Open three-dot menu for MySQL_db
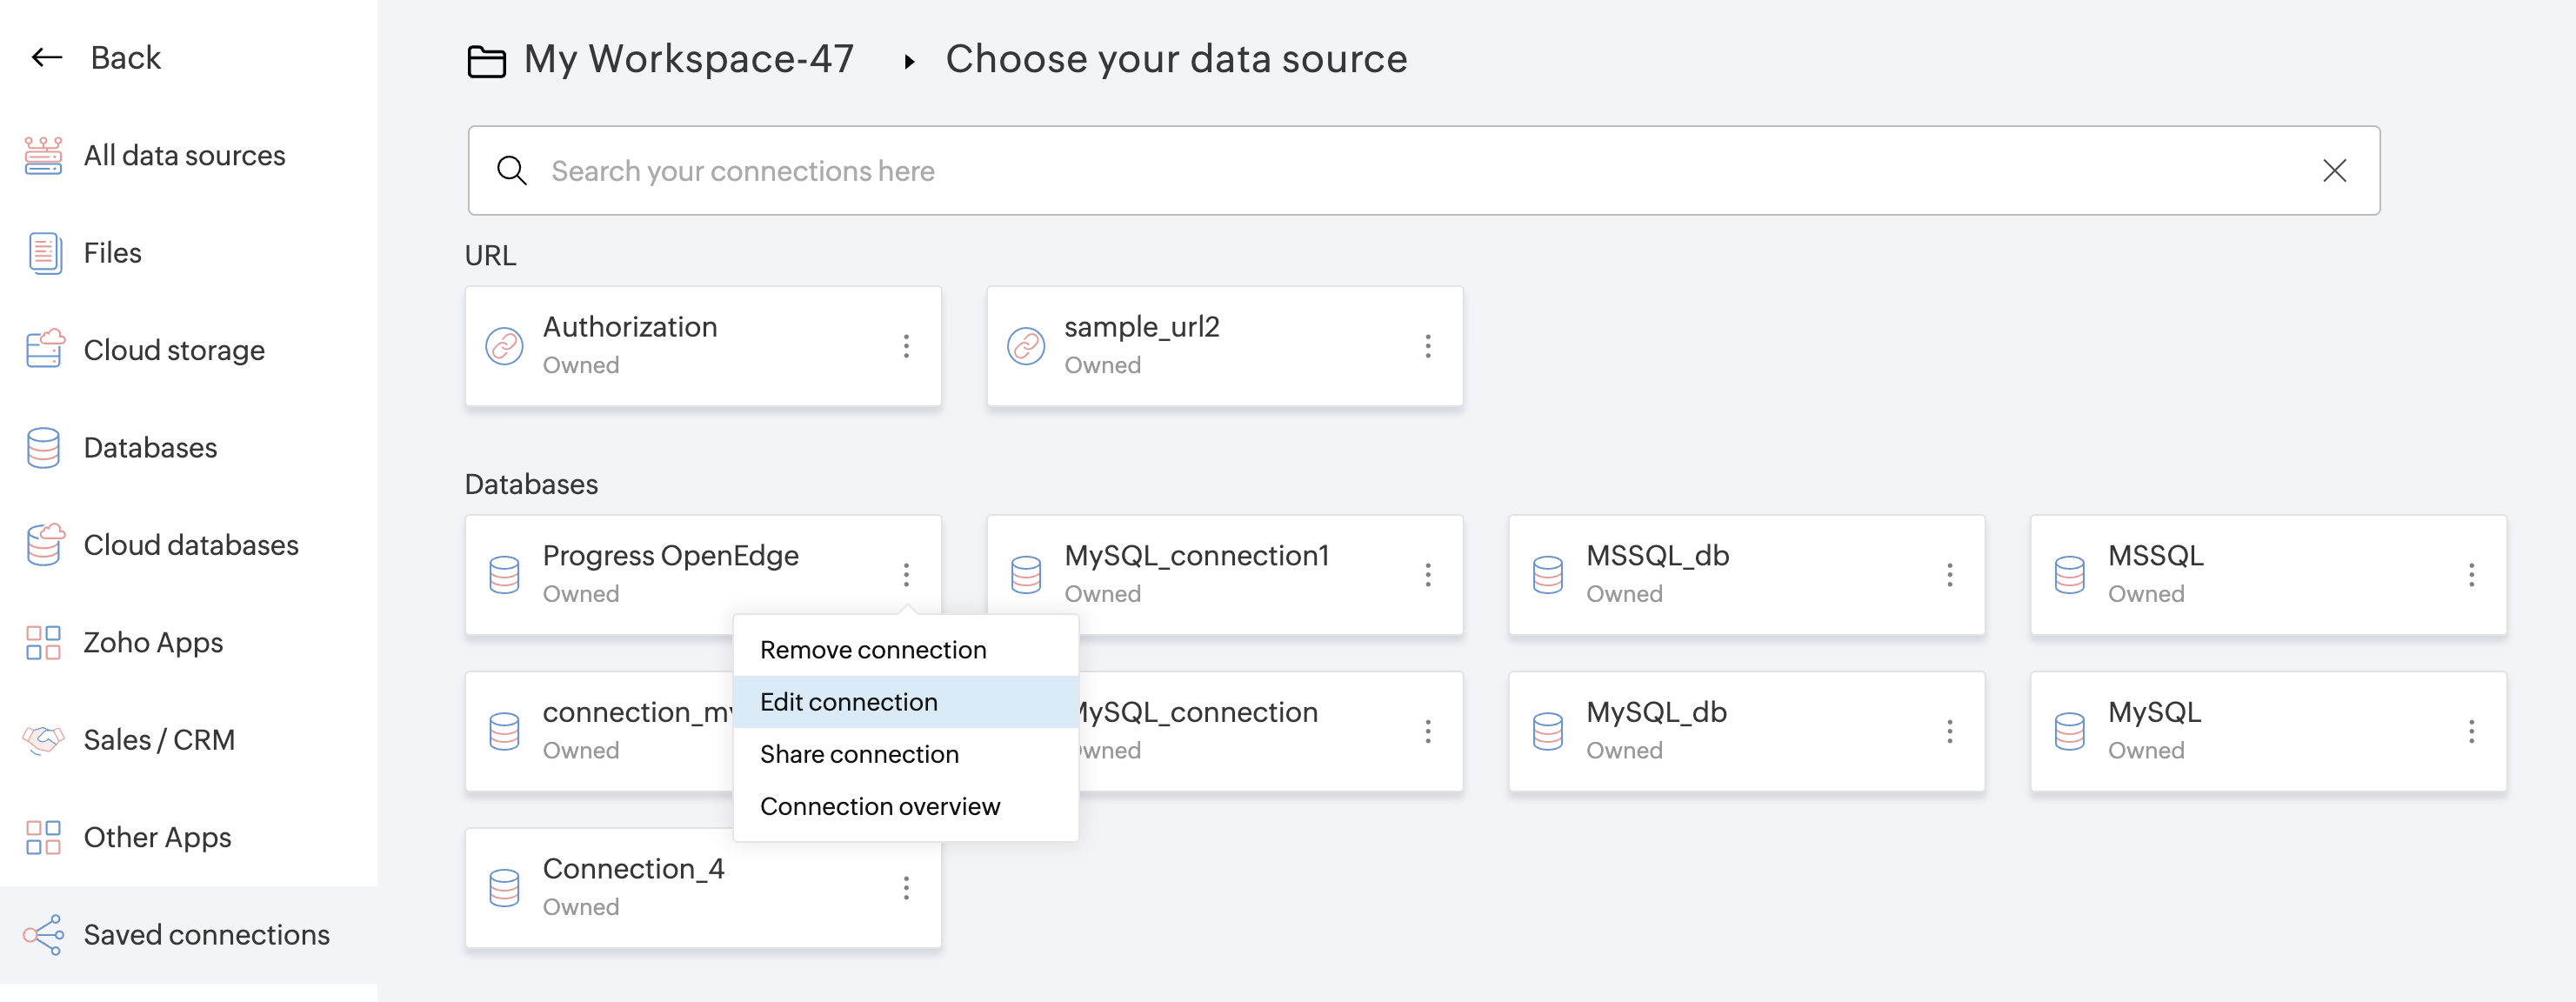 click(1949, 731)
